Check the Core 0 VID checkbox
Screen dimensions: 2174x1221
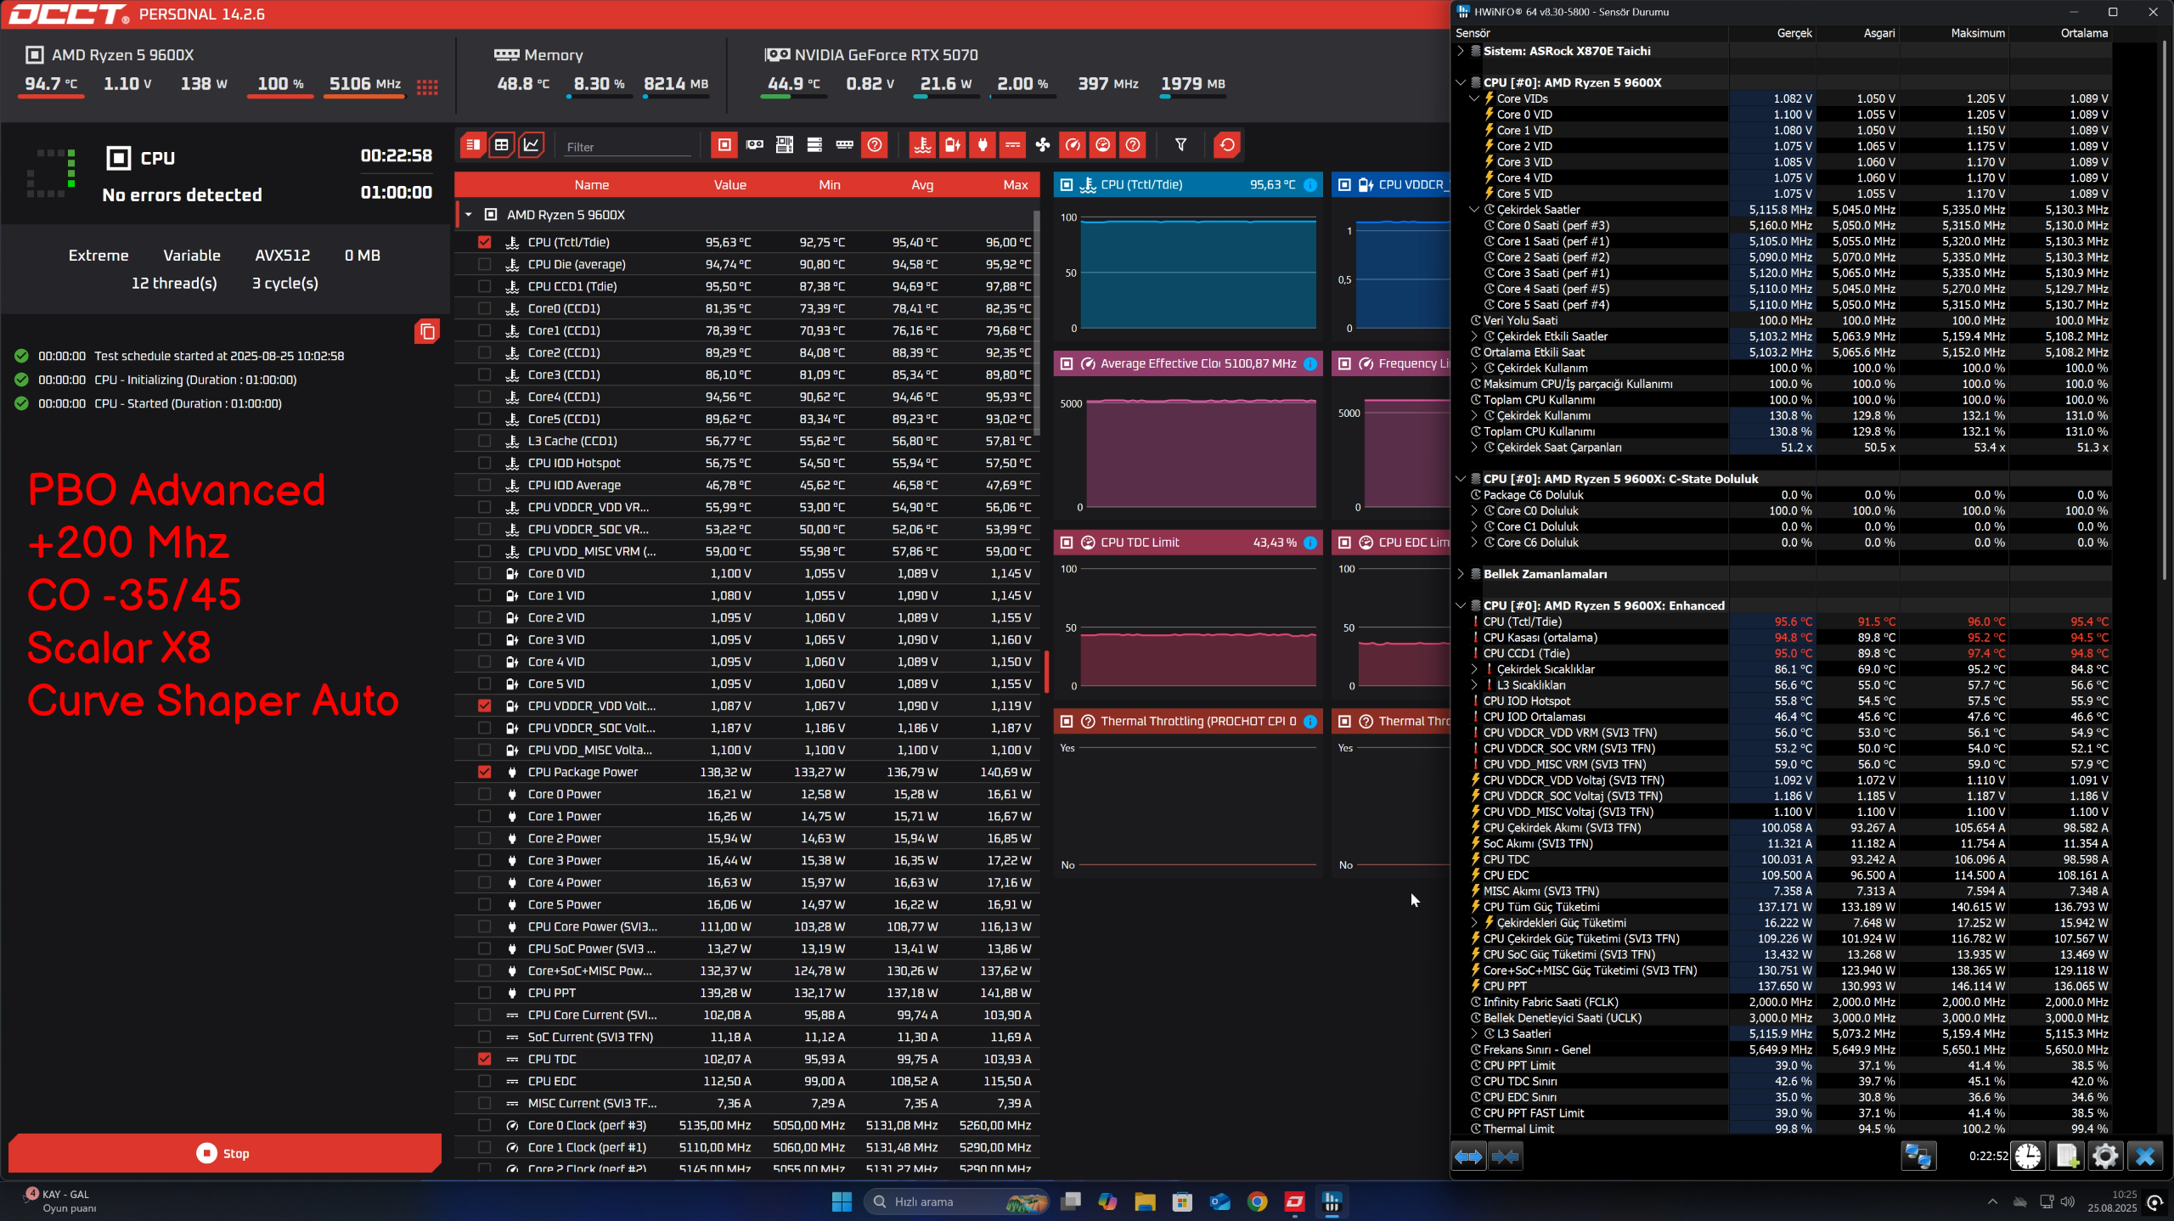[484, 573]
